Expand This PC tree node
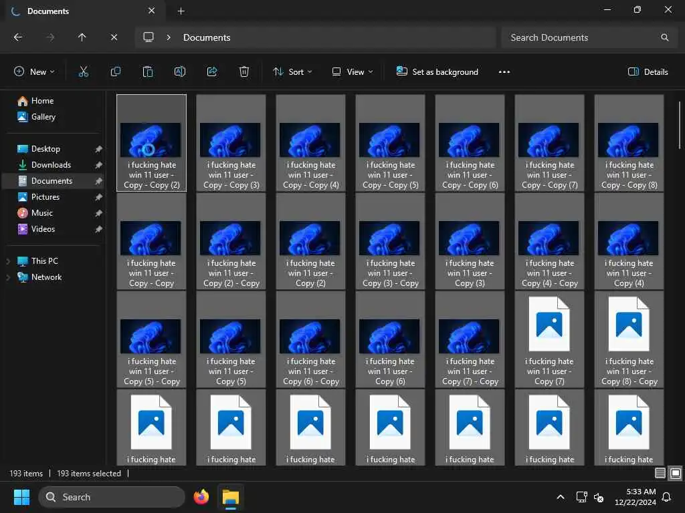 (8, 261)
